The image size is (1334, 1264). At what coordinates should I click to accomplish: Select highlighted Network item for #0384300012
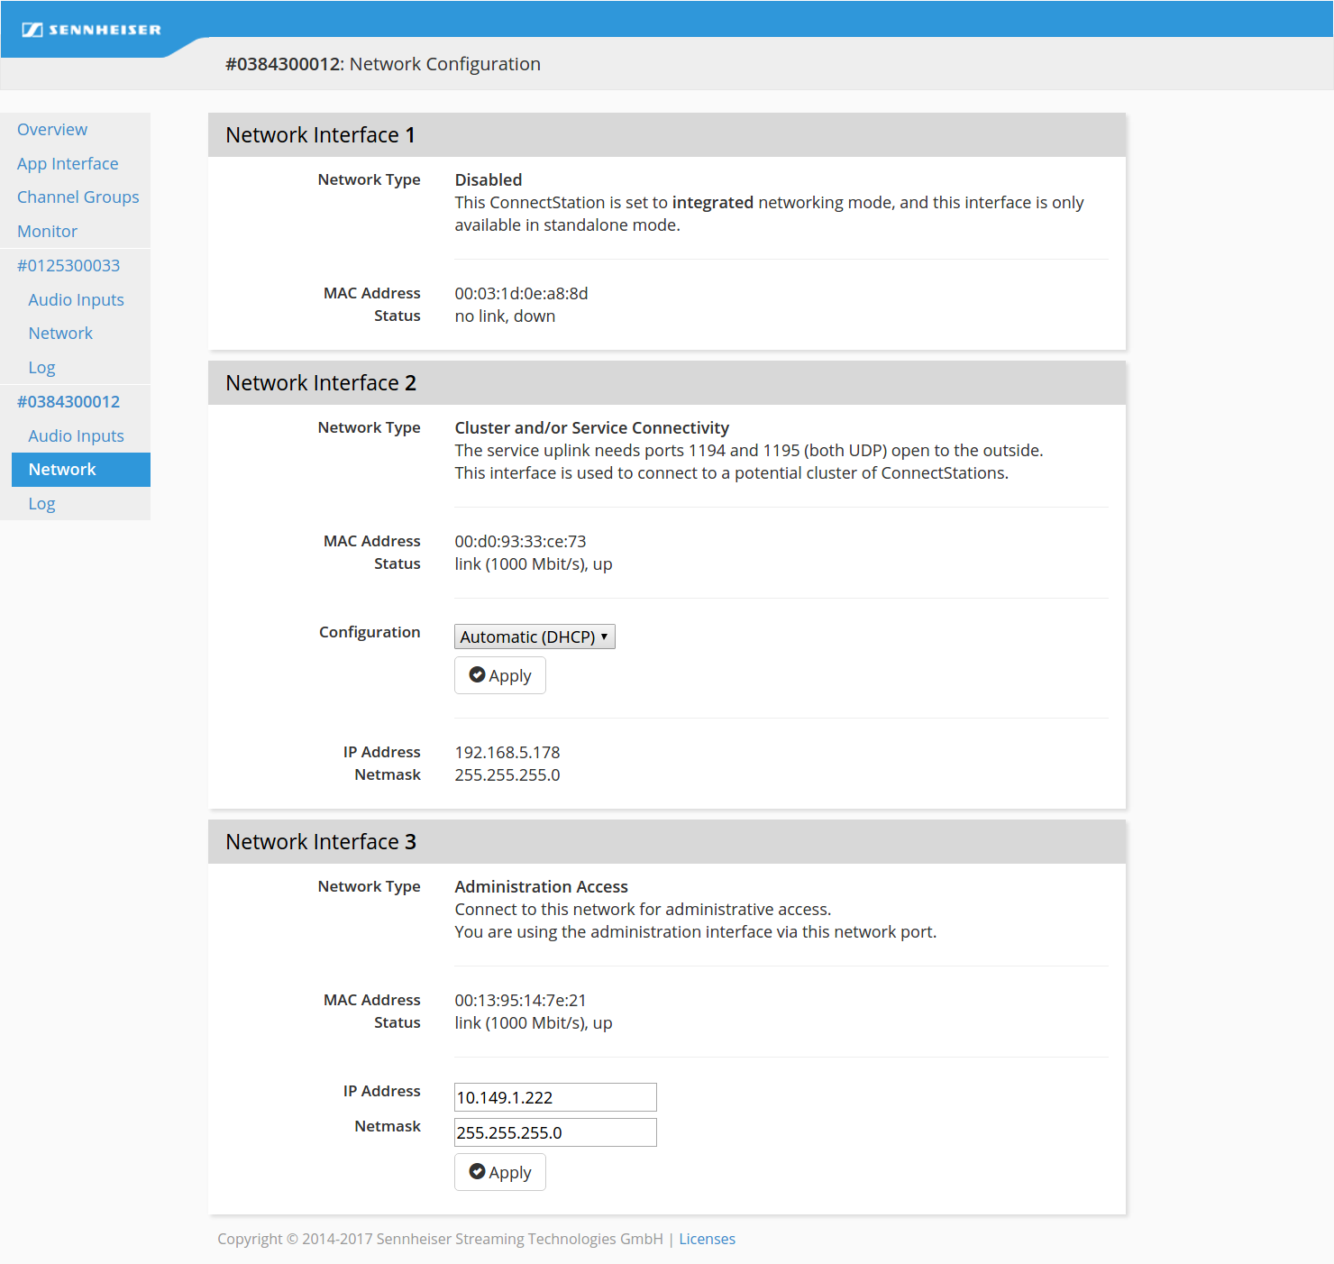[x=62, y=470]
